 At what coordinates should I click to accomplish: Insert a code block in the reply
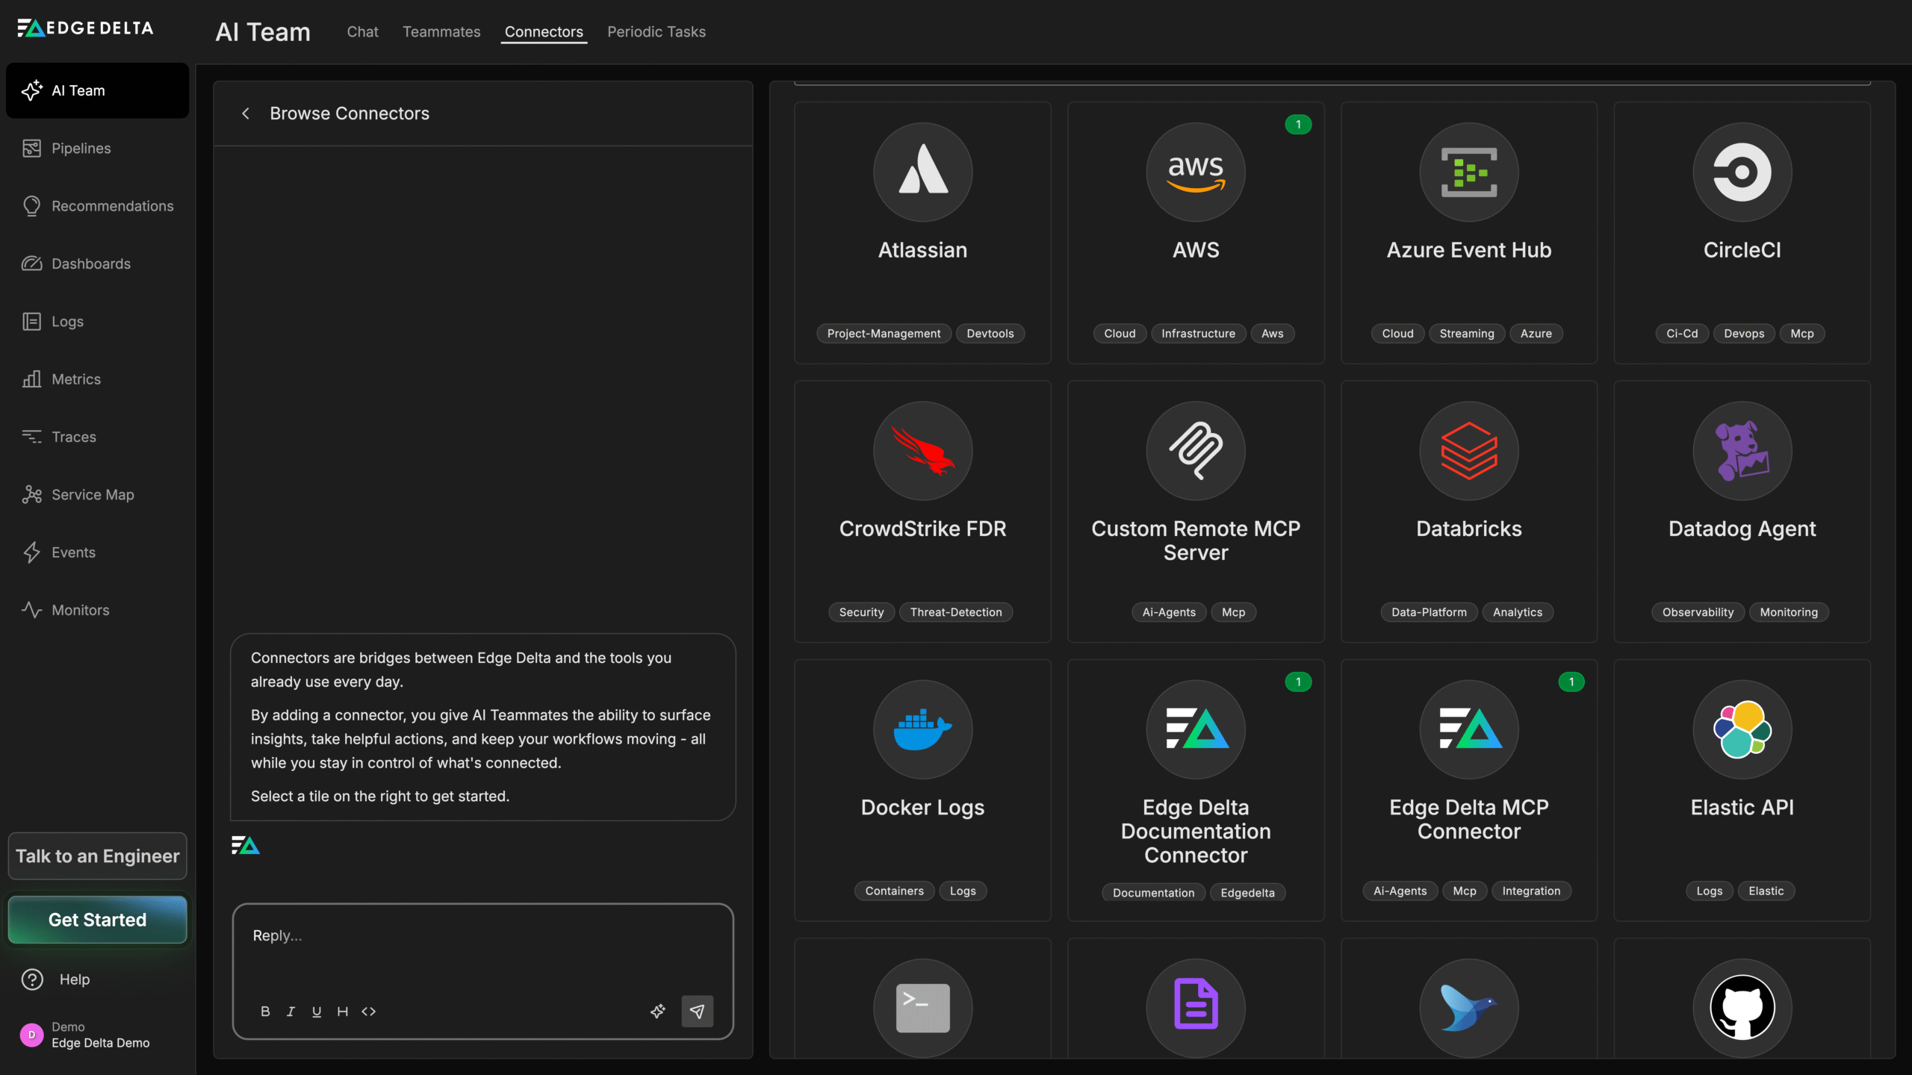pos(368,1012)
